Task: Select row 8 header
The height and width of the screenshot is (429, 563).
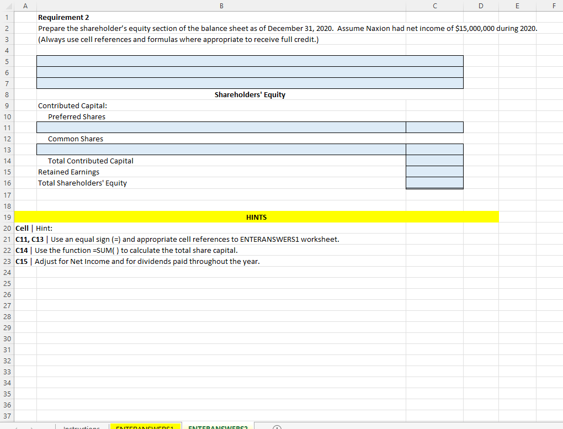Action: [x=7, y=94]
